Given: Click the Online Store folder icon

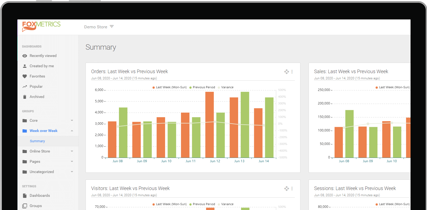Looking at the screenshot, I should 25,151.
